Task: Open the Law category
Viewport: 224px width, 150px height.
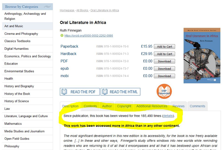Action: pyautogui.click(x=27, y=109)
